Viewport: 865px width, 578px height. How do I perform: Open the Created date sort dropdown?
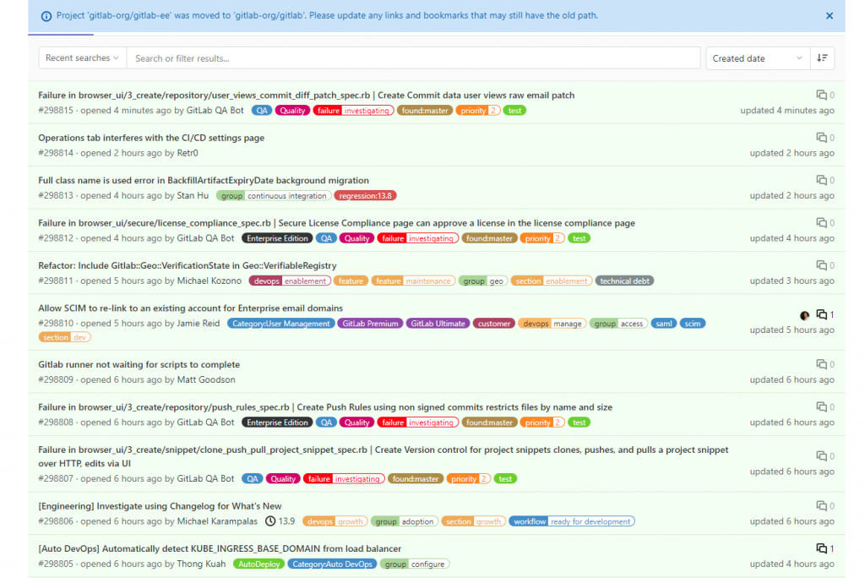tap(758, 58)
